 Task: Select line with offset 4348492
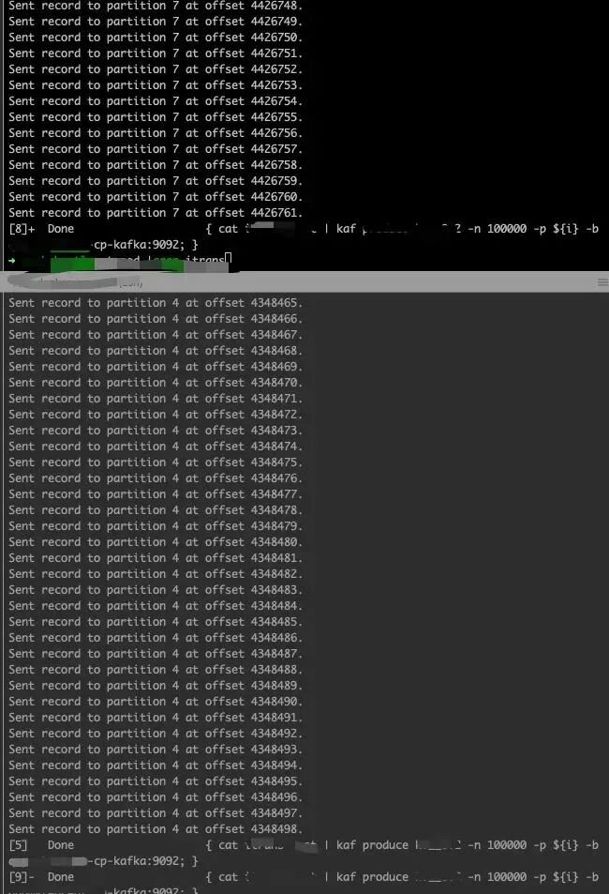point(156,735)
